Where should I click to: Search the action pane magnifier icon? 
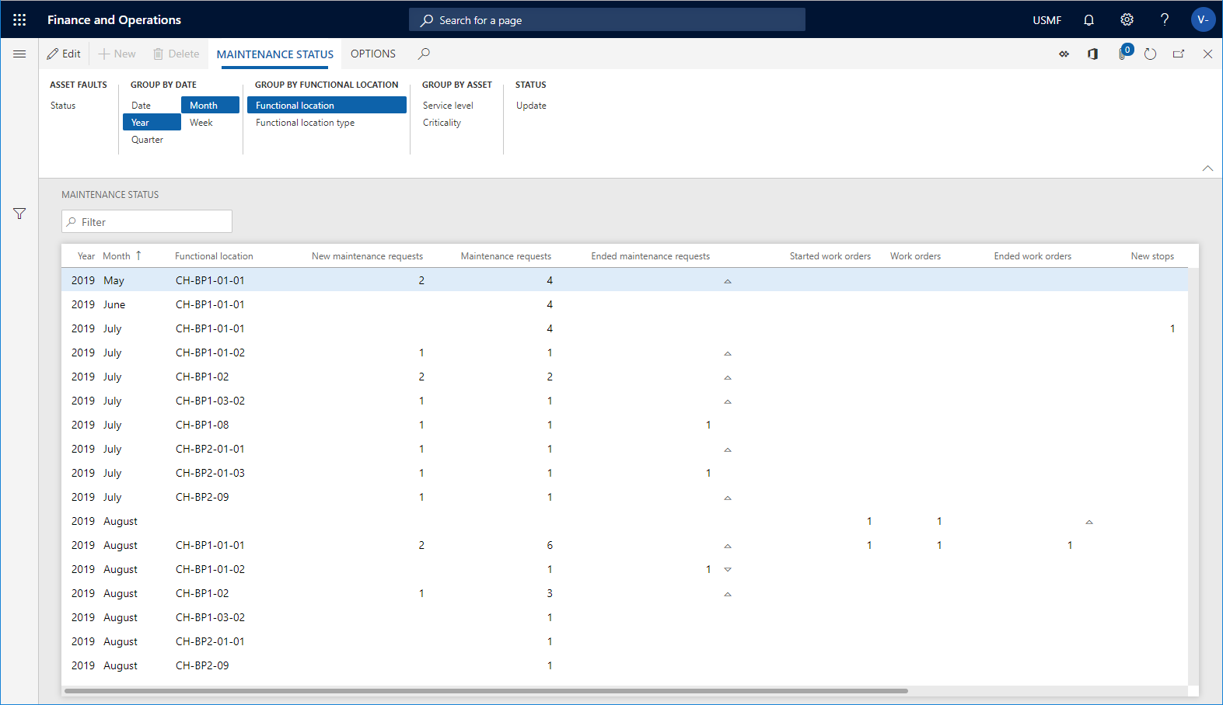pyautogui.click(x=424, y=54)
